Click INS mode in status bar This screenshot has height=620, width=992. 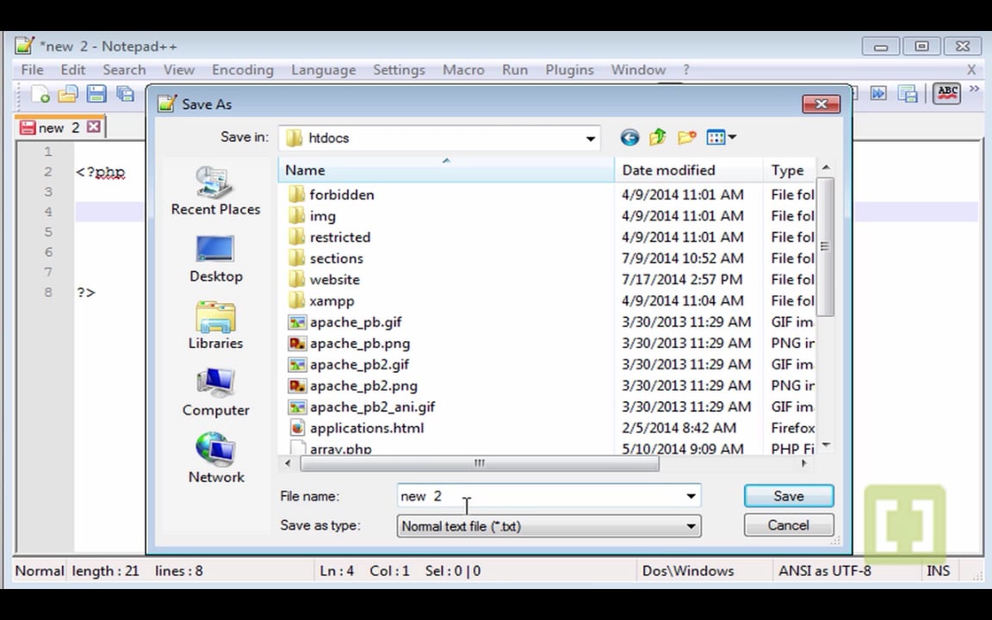pyautogui.click(x=939, y=571)
